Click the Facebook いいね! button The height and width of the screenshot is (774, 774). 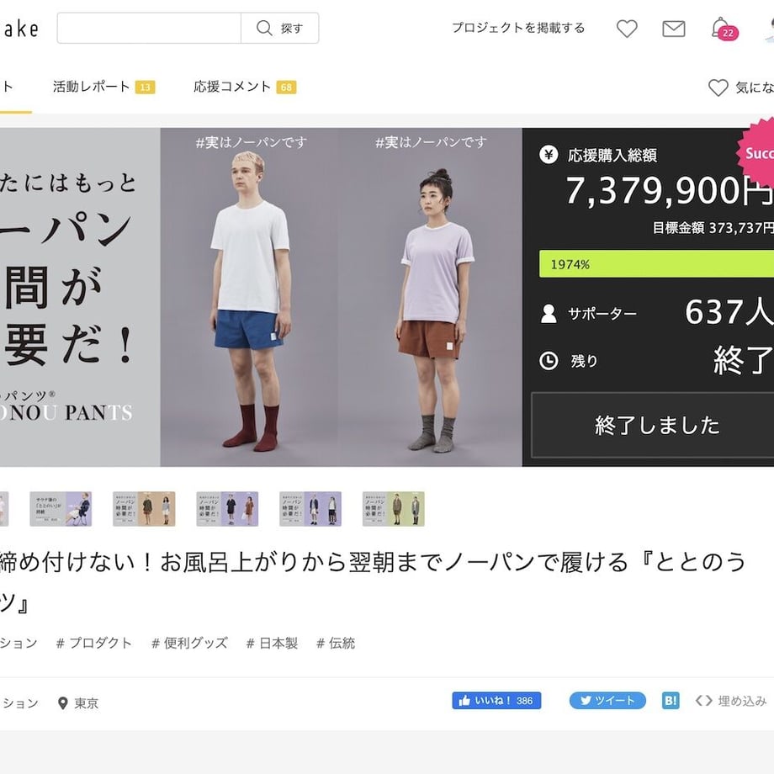pyautogui.click(x=496, y=701)
